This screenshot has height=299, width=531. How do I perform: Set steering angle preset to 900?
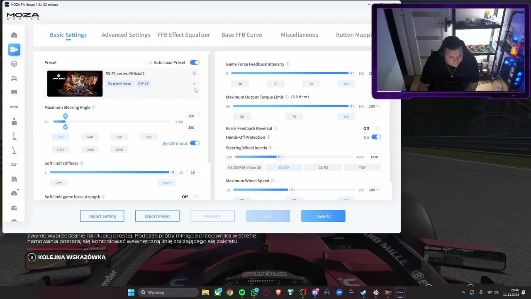(x=149, y=137)
